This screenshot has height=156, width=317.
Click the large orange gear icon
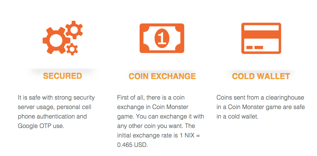54,41
